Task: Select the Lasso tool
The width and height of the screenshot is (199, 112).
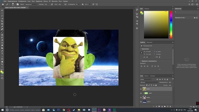Action: [2, 16]
